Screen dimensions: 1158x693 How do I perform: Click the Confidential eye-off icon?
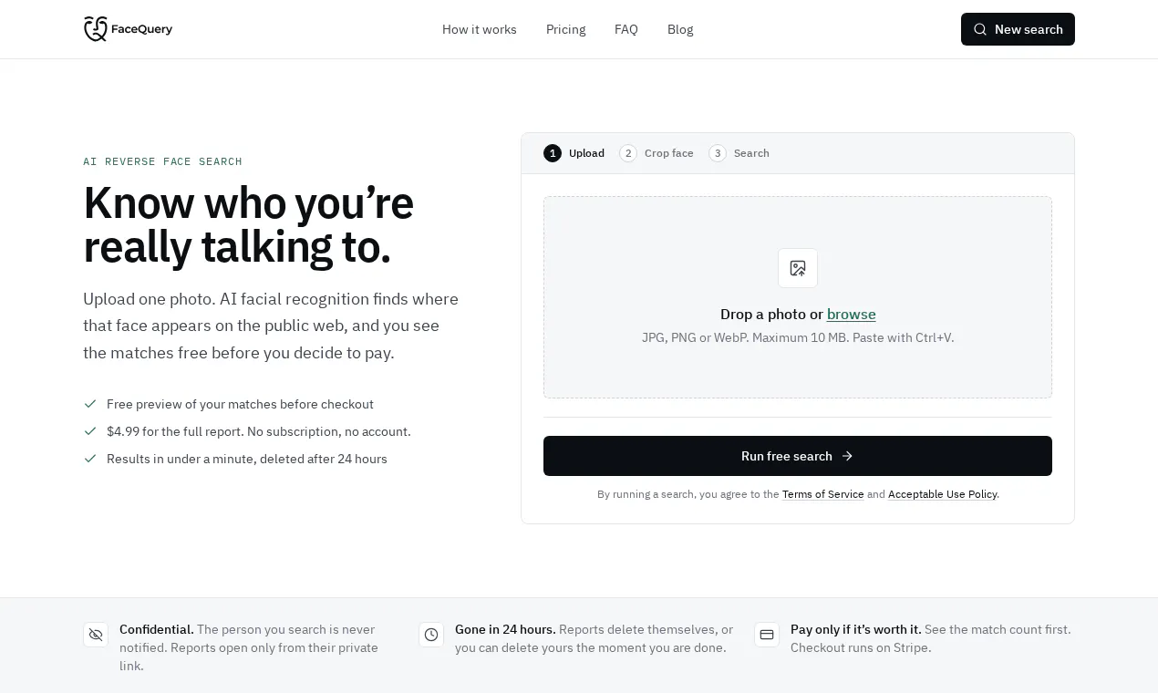point(96,635)
